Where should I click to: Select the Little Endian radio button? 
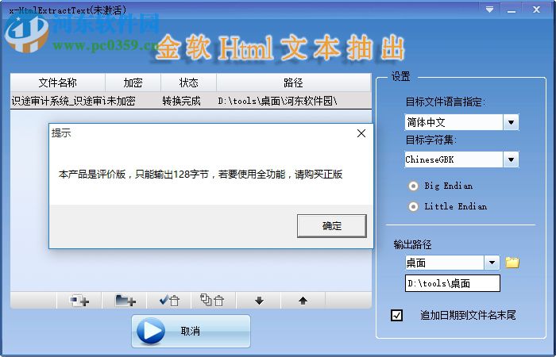point(413,206)
